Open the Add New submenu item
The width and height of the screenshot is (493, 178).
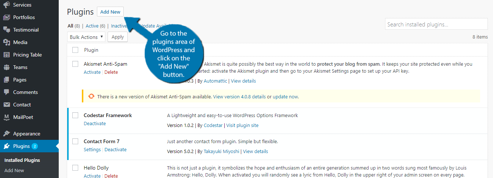click(x=14, y=170)
